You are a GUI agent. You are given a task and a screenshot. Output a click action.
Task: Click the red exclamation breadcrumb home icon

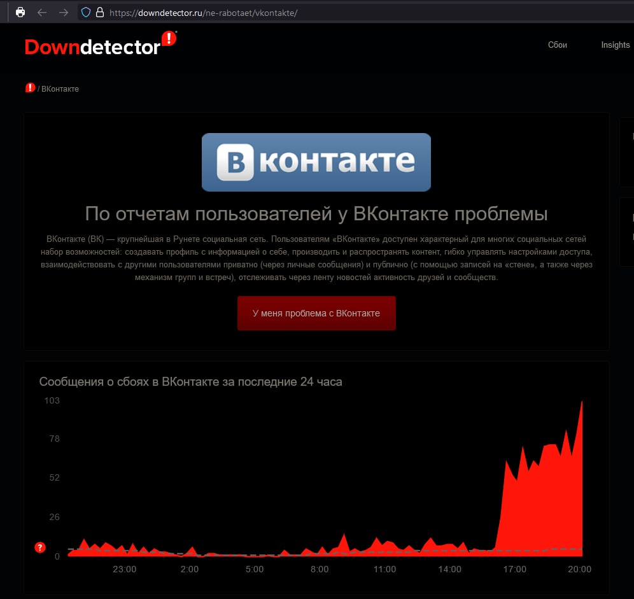coord(30,88)
